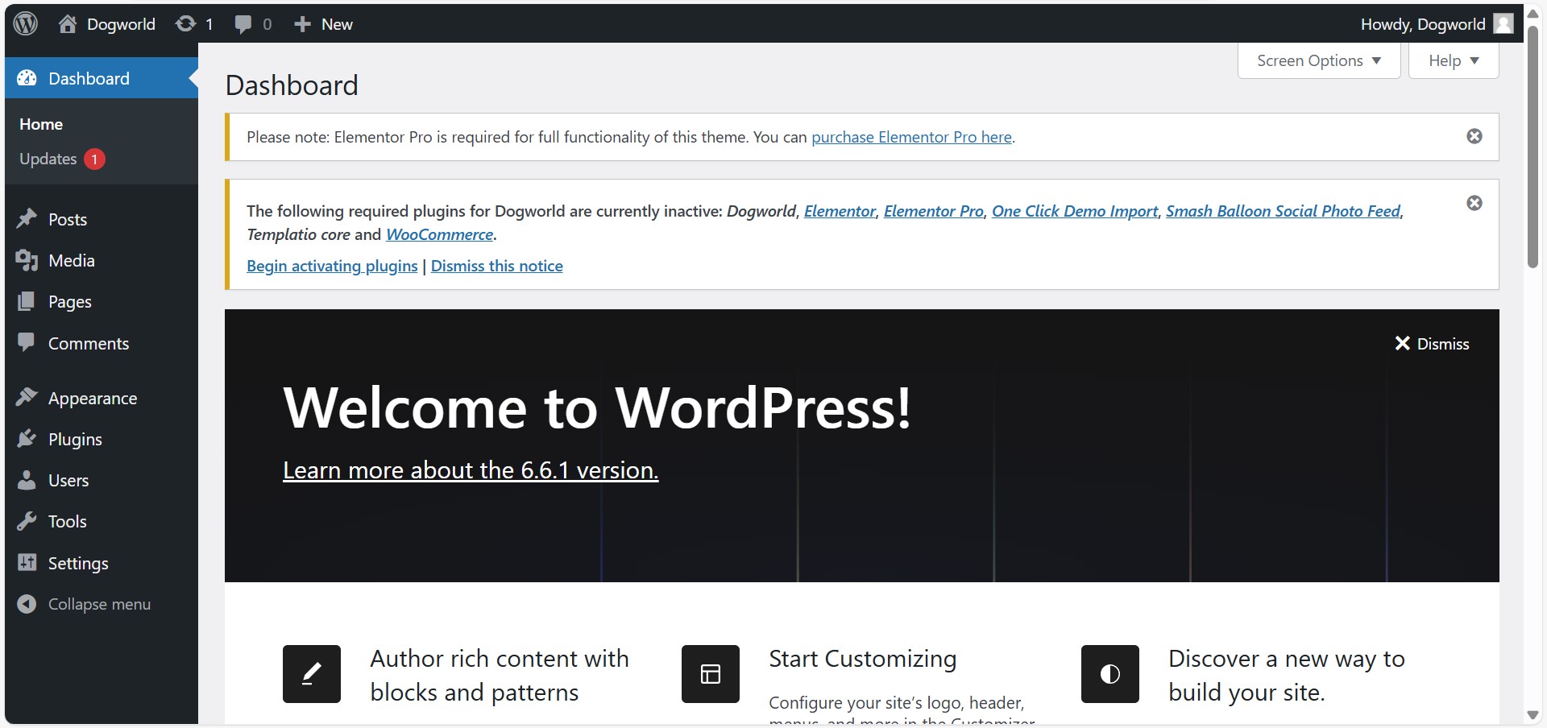This screenshot has height=728, width=1547.
Task: Click the scrollbar down arrow
Action: click(x=1532, y=715)
